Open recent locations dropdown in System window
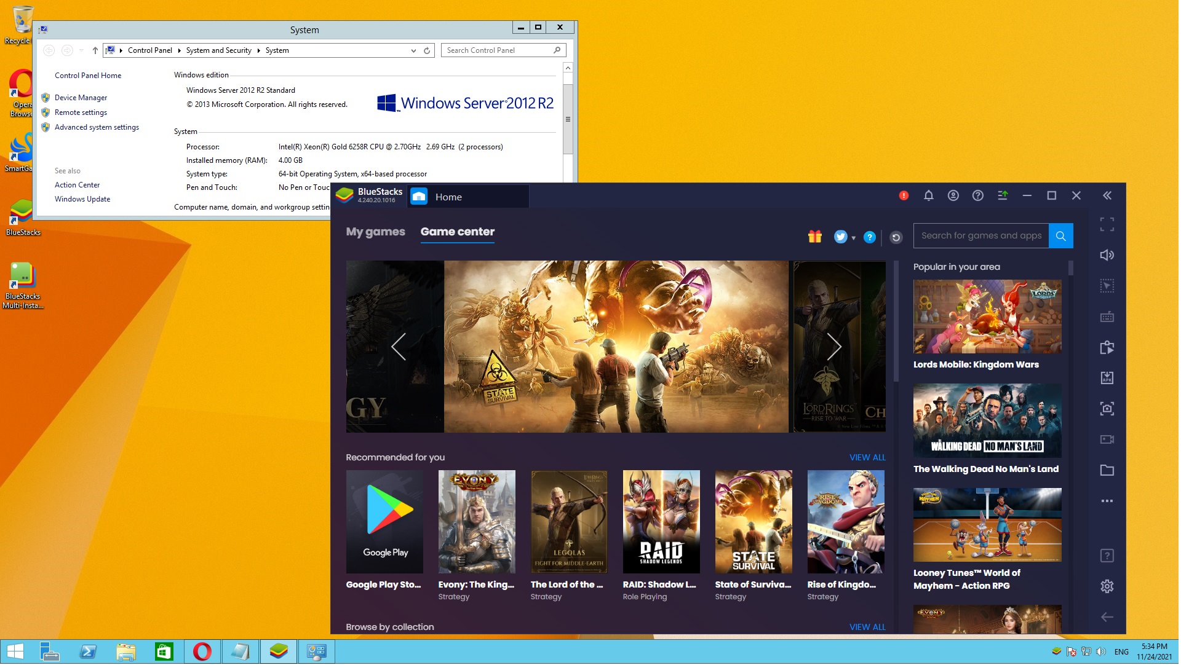The height and width of the screenshot is (665, 1181). coord(81,51)
